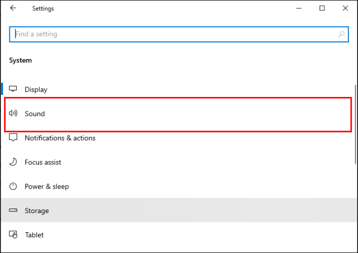The height and width of the screenshot is (253, 358).
Task: Open the Tablet settings page
Action: point(178,235)
